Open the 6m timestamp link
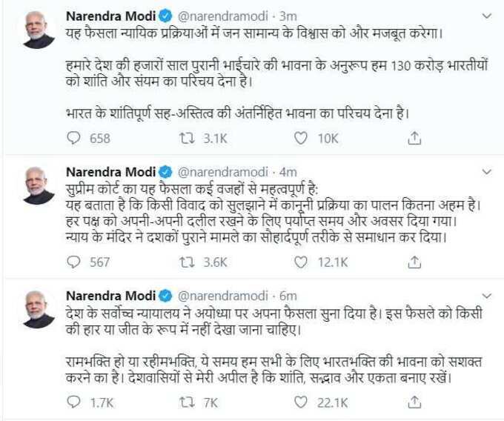Screen dimensions: 504x421 click(x=288, y=296)
